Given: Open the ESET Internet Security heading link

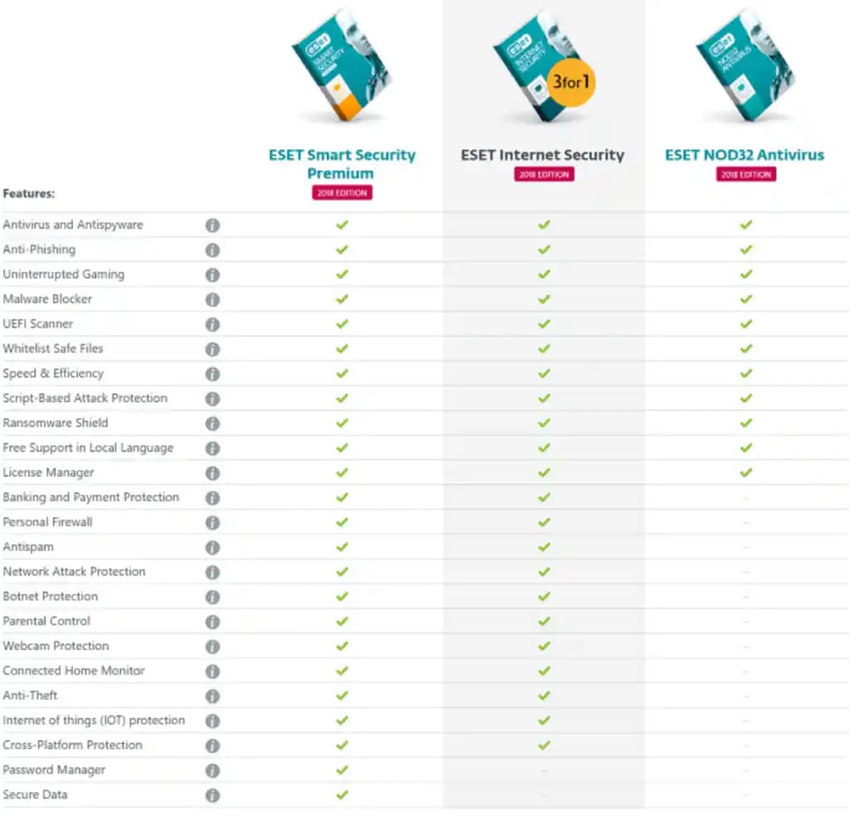Looking at the screenshot, I should tap(543, 155).
